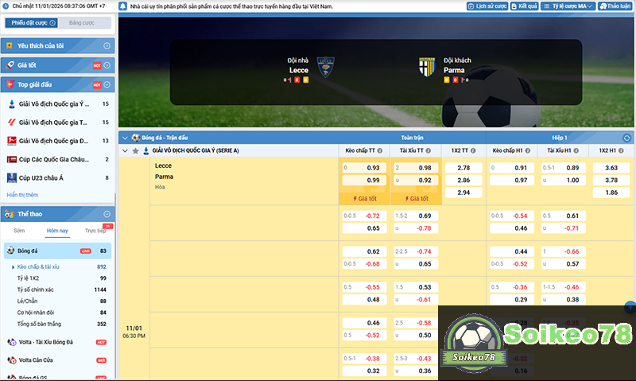Select the Phiếu đặt cược view

pos(31,24)
